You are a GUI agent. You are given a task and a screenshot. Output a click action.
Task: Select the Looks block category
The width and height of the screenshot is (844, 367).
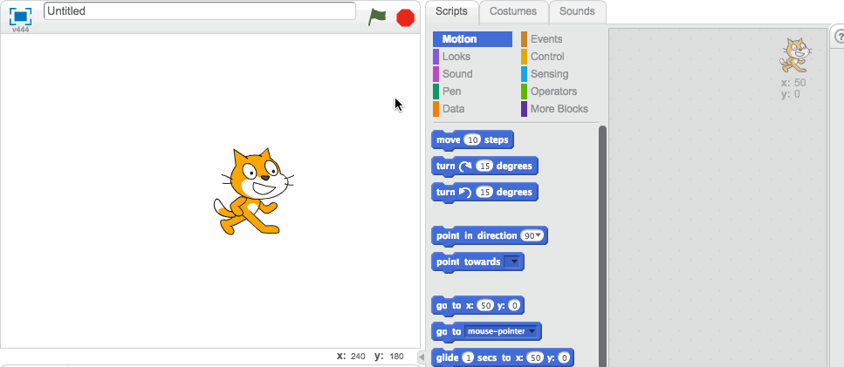tap(456, 57)
